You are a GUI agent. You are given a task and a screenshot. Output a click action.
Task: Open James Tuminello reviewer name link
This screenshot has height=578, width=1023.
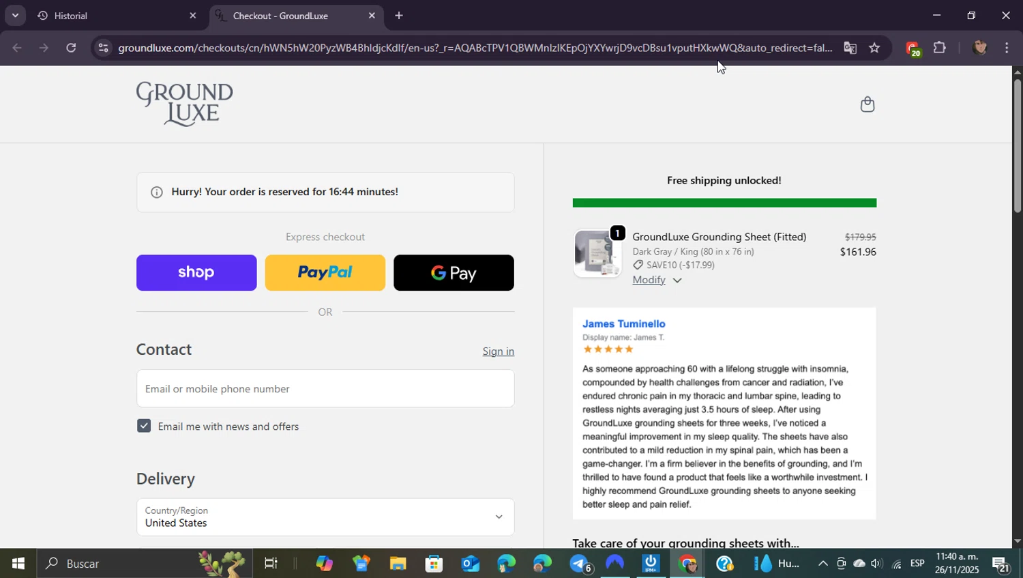(624, 324)
